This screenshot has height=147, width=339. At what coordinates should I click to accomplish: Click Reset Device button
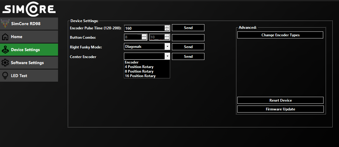(280, 100)
